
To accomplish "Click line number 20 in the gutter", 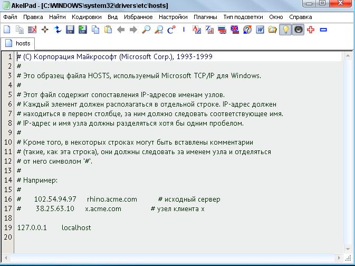I will 8,237.
